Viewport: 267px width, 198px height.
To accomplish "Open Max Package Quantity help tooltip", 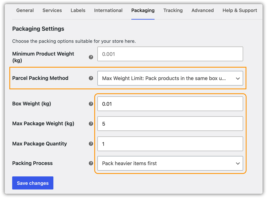I will coord(91,144).
